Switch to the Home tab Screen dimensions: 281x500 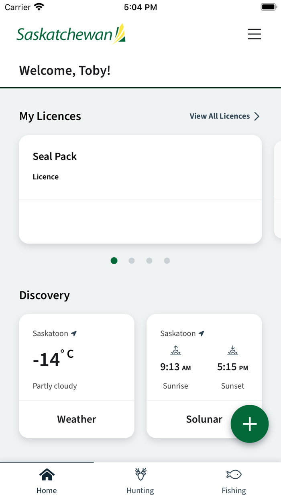[x=47, y=480]
